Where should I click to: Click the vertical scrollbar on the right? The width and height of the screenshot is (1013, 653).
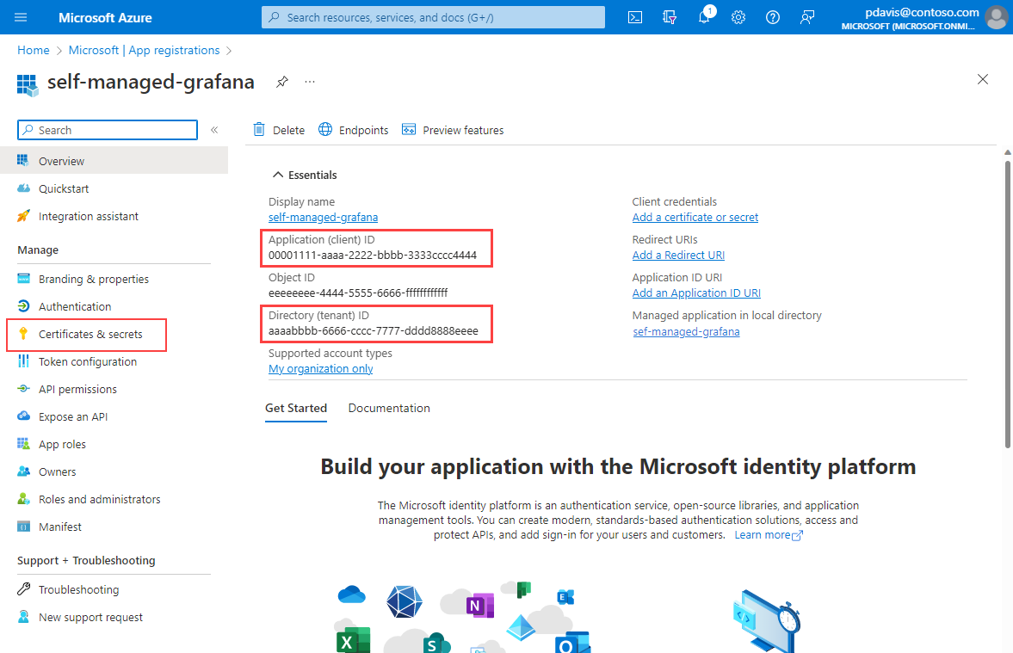pyautogui.click(x=1008, y=304)
